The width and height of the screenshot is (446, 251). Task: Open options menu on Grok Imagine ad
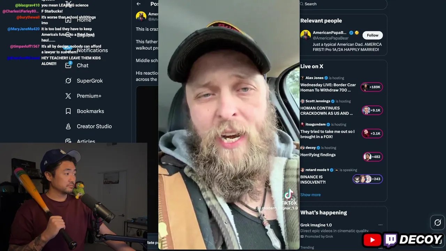[x=380, y=225]
